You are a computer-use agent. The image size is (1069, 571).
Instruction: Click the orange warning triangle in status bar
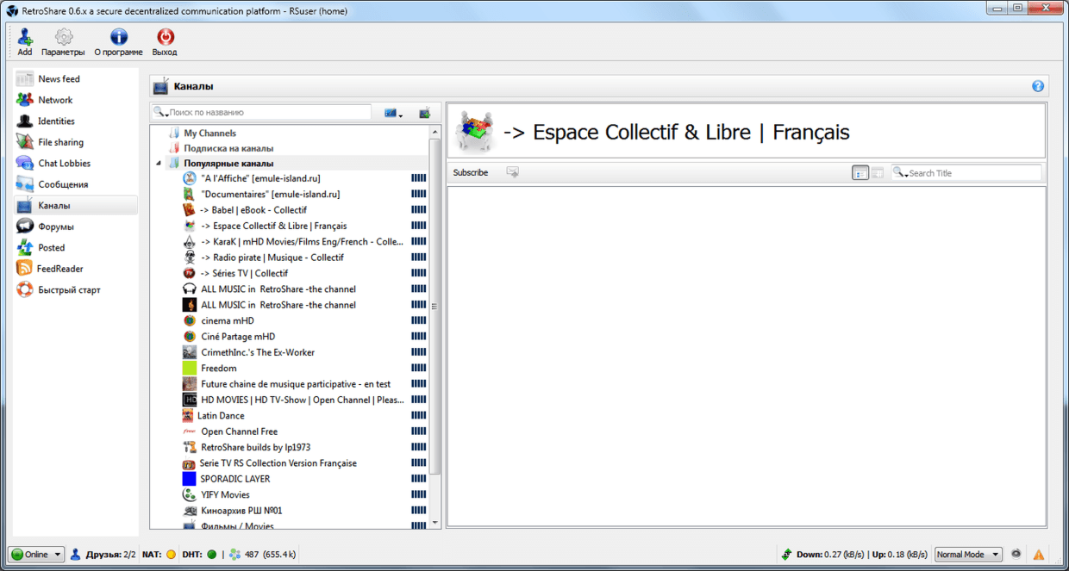click(1039, 555)
